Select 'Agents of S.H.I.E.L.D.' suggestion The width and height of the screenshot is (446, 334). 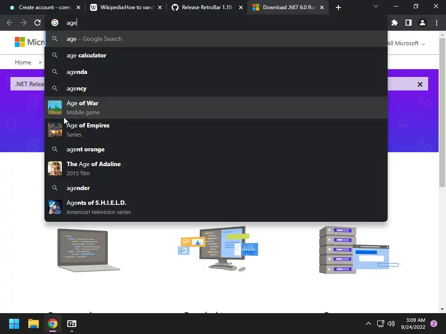click(216, 207)
